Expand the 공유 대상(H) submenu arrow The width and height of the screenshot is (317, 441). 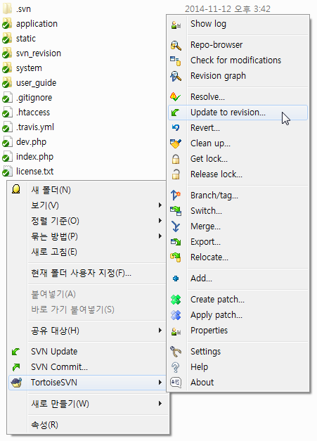click(160, 331)
